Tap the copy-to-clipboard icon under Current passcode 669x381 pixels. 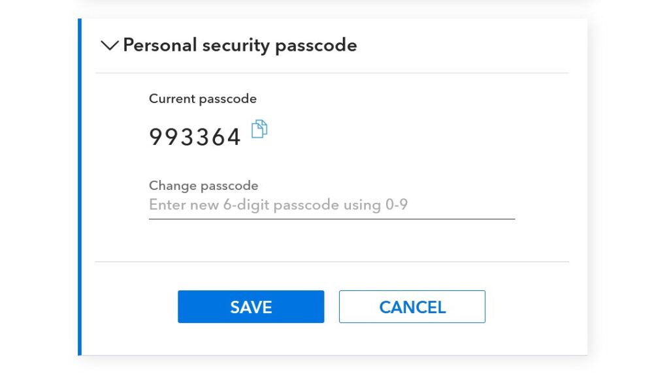point(260,129)
